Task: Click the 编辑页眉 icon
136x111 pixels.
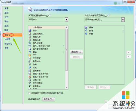Action: (x=30, y=40)
